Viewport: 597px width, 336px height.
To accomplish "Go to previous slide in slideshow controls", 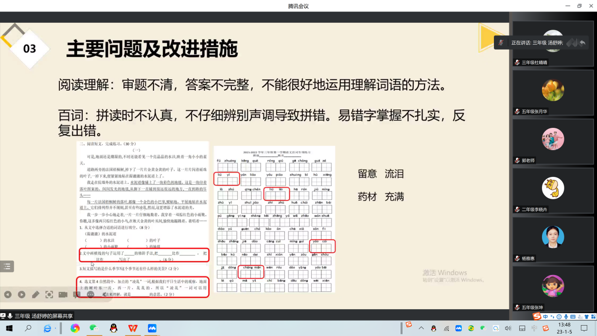I will 7,294.
